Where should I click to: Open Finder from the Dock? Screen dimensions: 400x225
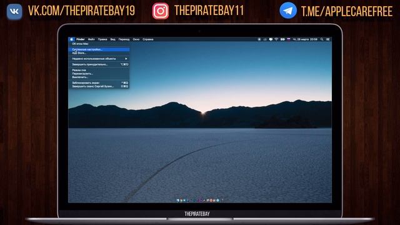pyautogui.click(x=177, y=201)
